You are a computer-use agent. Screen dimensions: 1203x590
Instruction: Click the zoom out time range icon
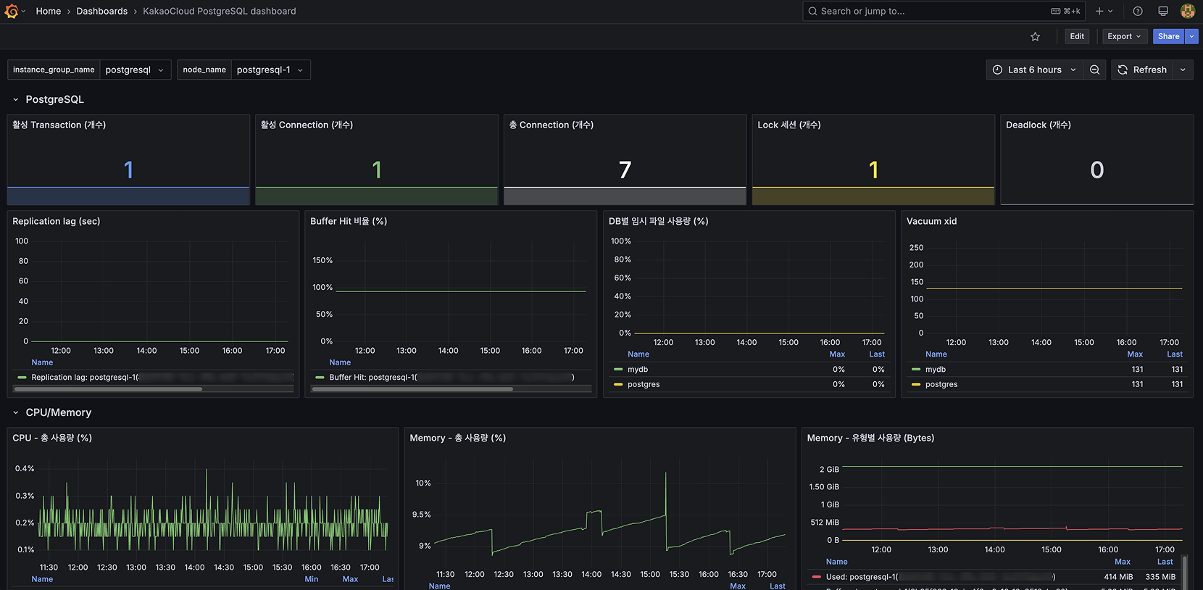tap(1095, 70)
